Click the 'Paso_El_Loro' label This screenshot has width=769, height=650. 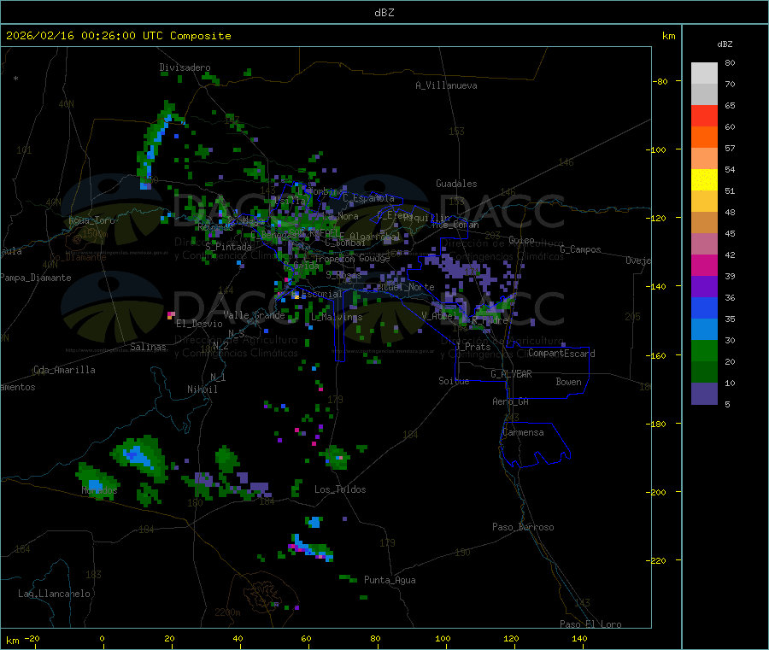(591, 624)
